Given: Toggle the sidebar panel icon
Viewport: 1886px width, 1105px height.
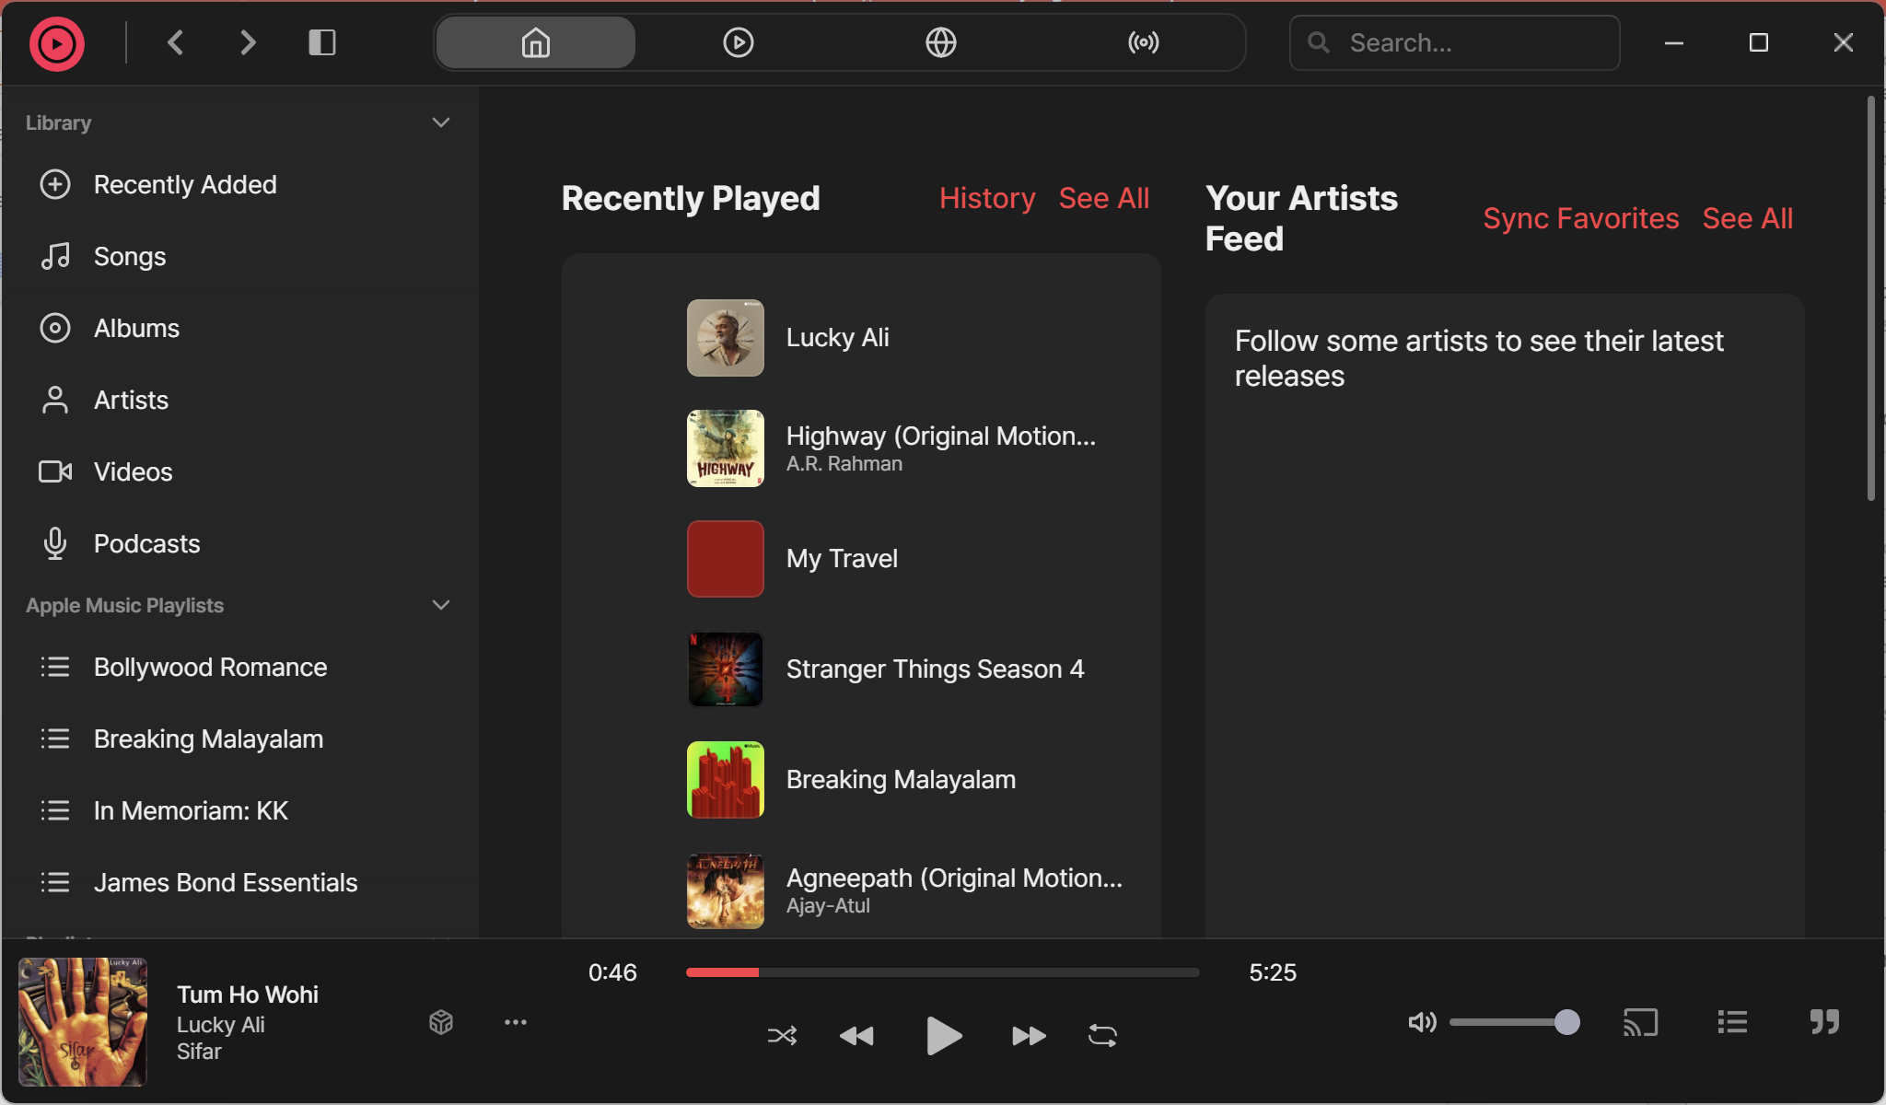Looking at the screenshot, I should 322,41.
